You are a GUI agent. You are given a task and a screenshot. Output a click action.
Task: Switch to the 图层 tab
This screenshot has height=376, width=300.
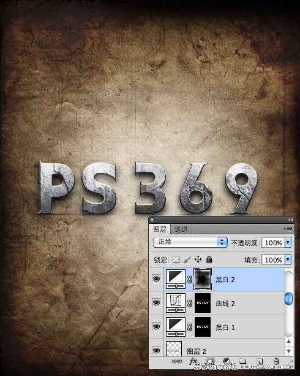[160, 229]
